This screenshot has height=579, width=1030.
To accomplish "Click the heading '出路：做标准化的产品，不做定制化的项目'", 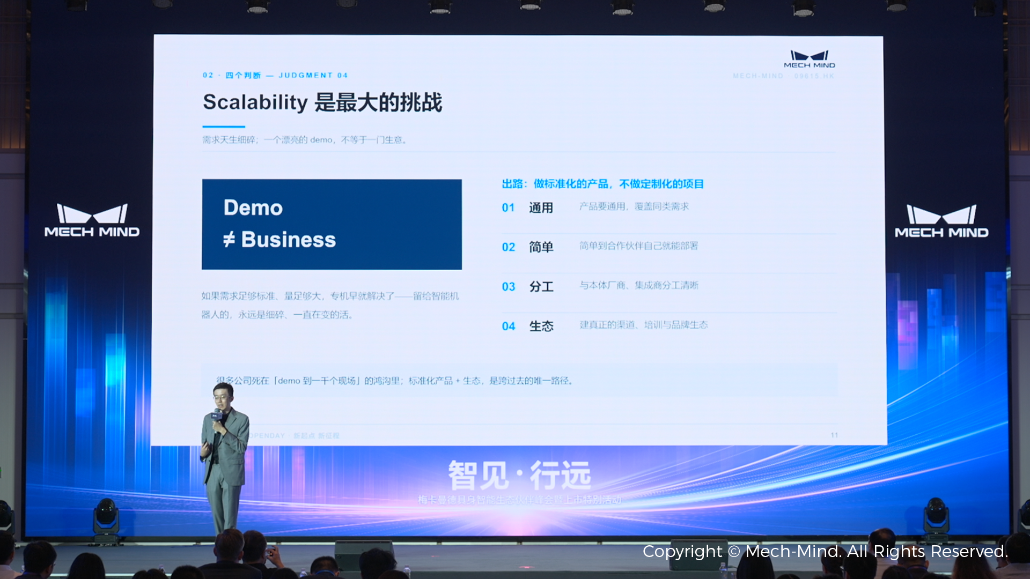I will pos(602,184).
